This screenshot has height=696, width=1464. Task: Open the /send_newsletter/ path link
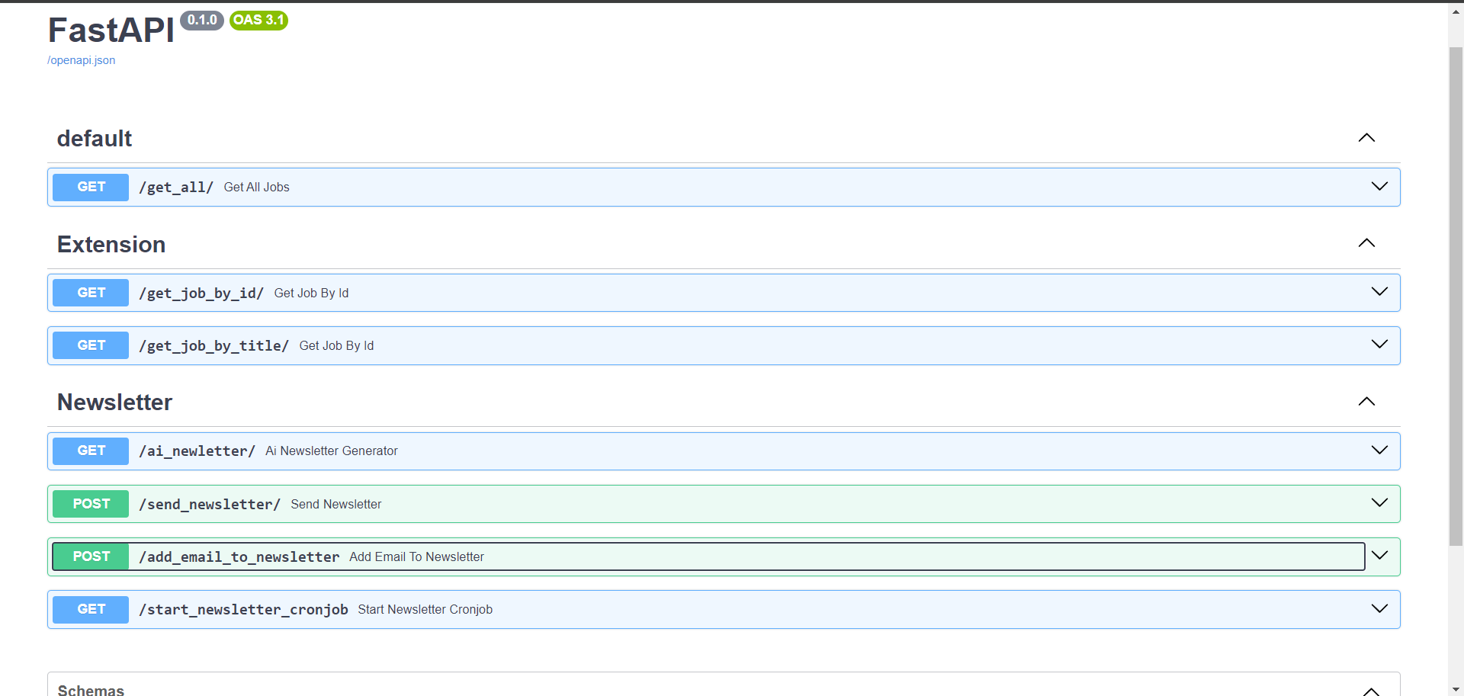pos(210,505)
